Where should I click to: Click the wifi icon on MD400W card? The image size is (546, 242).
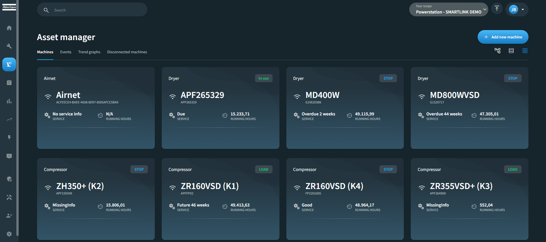pos(297,97)
